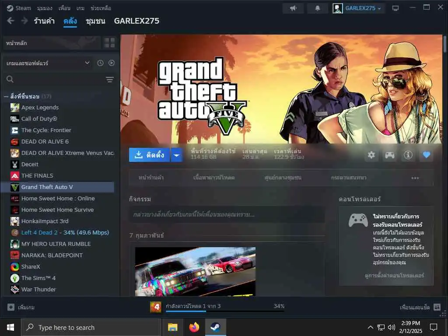448x336 pixels.
Task: Click the หน้าหลัก home button
Action: [52, 43]
